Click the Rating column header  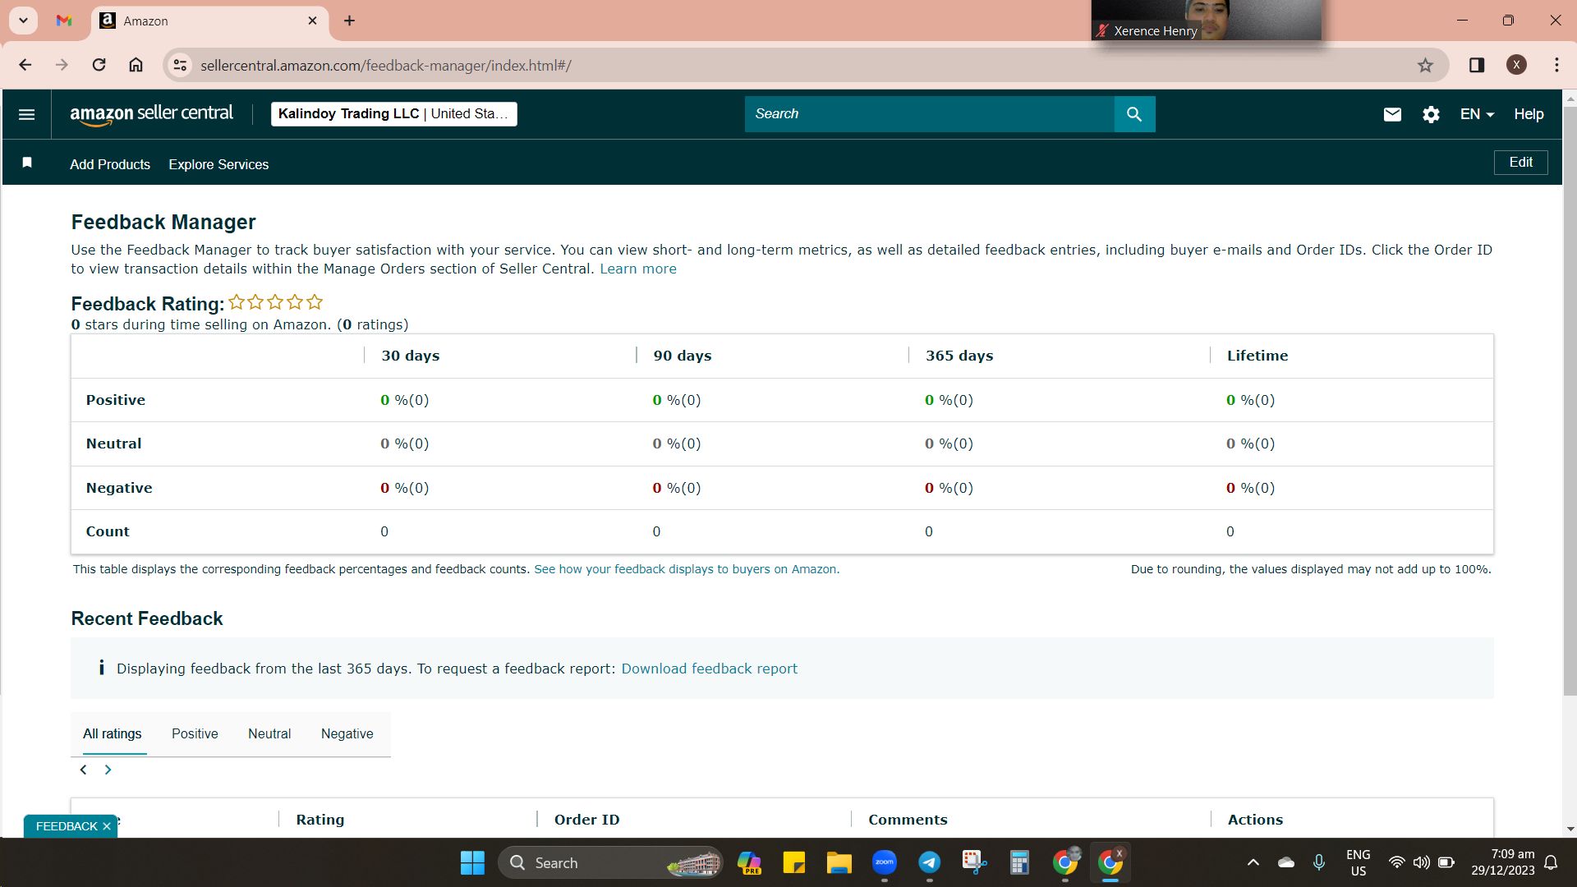[x=320, y=820]
